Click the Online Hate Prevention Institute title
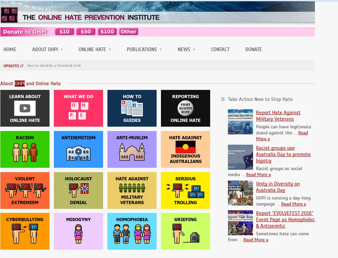 pos(91,17)
